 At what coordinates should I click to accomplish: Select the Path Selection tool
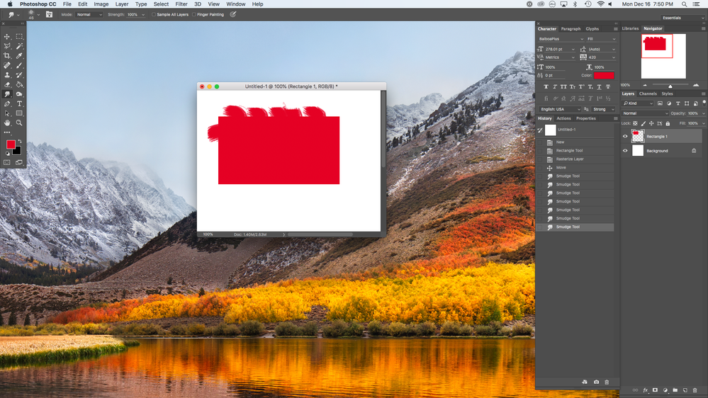[7, 113]
